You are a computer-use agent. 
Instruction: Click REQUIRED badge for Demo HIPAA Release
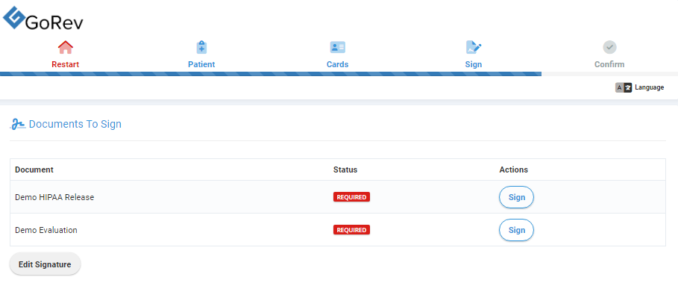click(x=351, y=197)
